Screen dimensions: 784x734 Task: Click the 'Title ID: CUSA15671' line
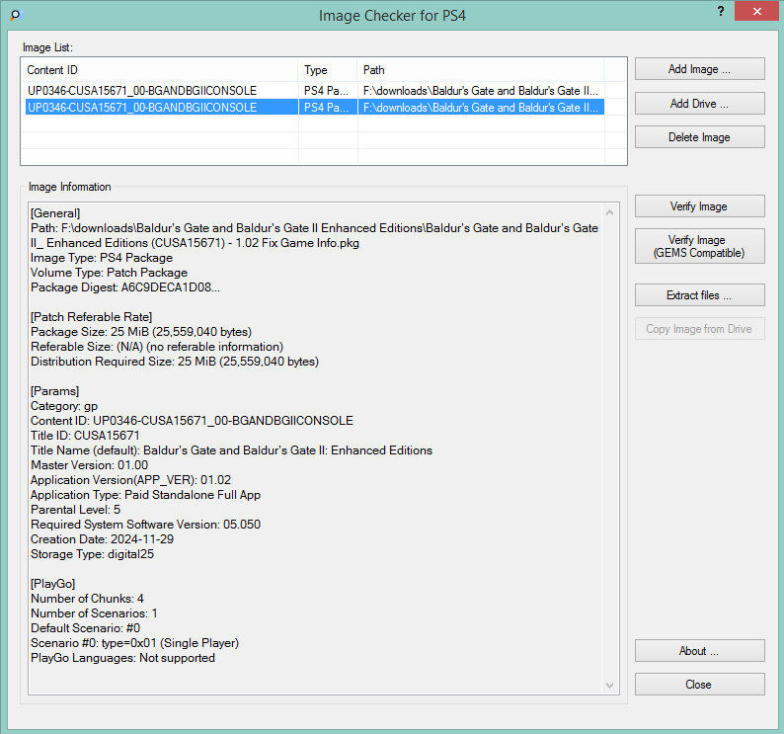85,436
